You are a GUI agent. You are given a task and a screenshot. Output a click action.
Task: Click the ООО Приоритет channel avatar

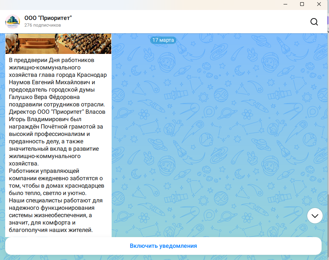click(x=13, y=21)
